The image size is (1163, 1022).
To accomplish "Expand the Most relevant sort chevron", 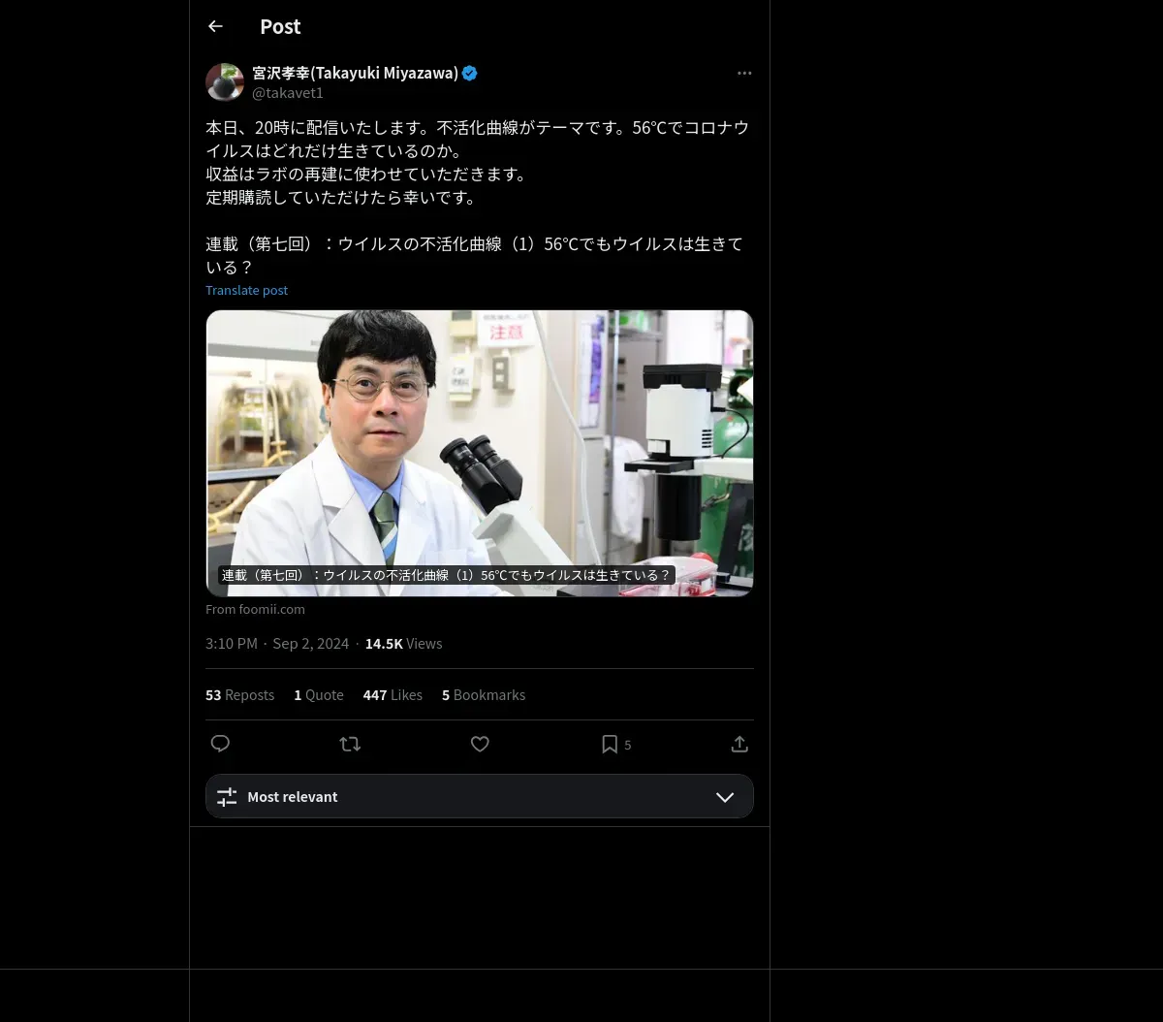I will point(725,797).
